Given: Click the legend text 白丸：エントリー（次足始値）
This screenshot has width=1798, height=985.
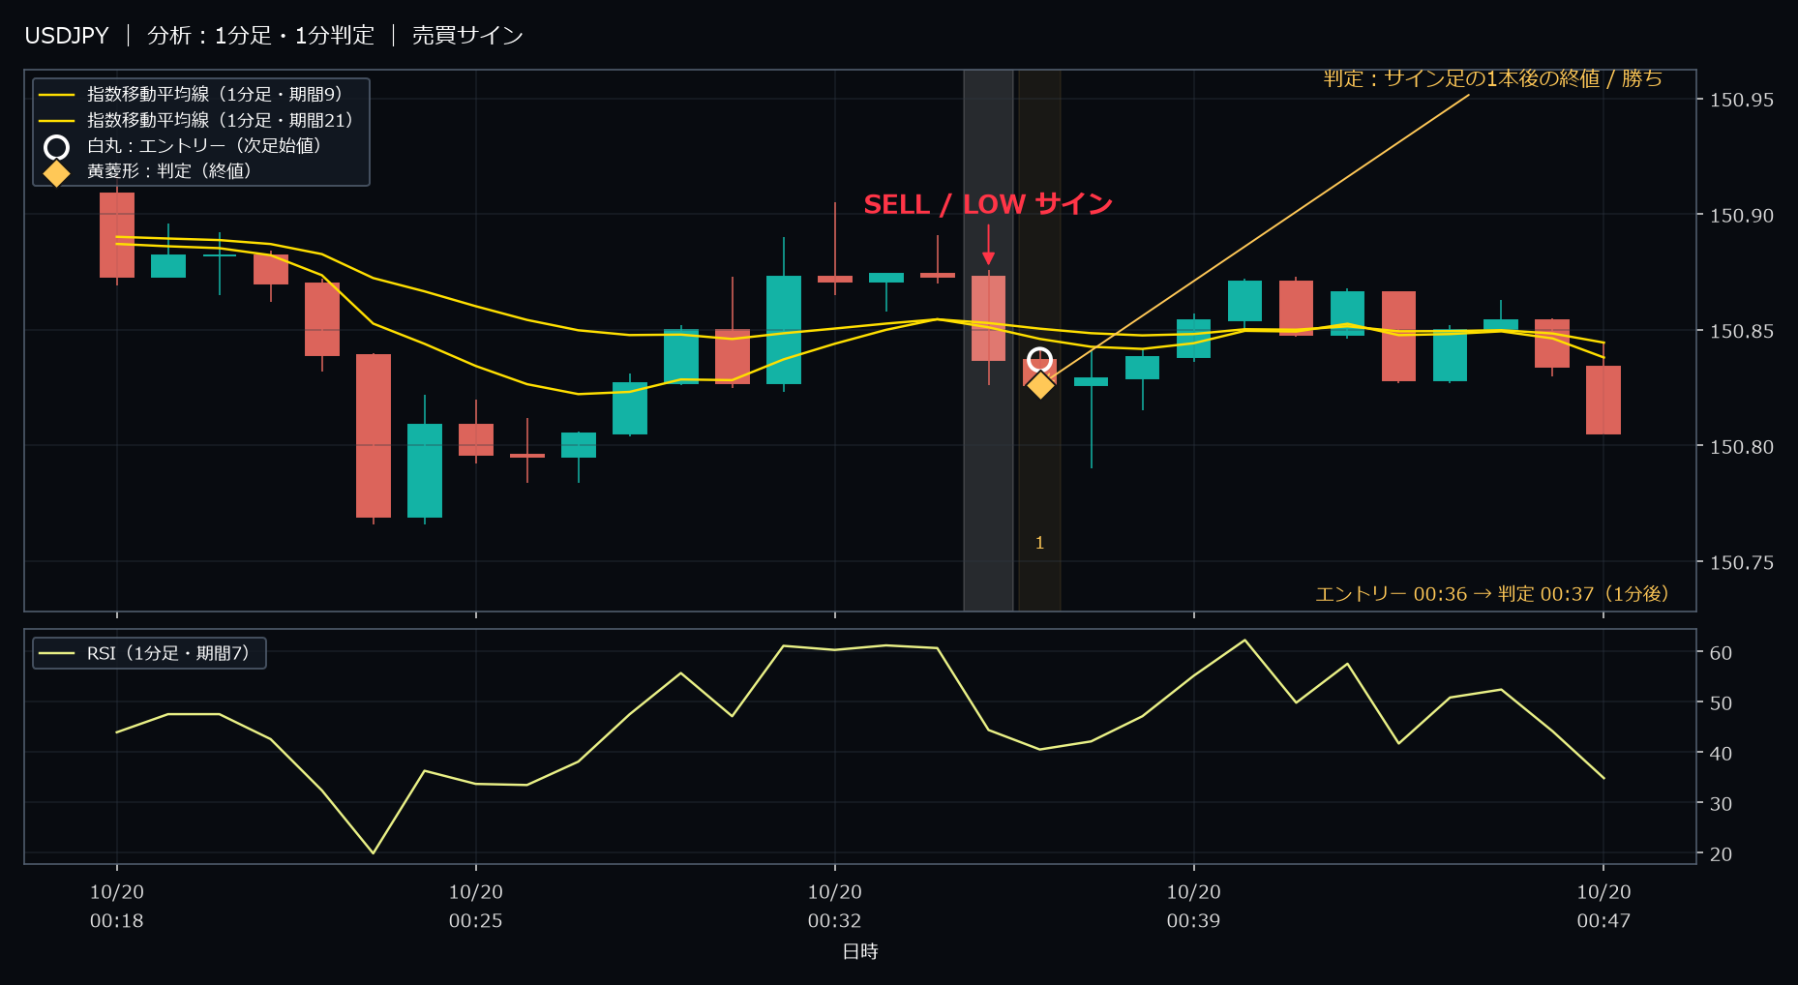Looking at the screenshot, I should point(204,146).
